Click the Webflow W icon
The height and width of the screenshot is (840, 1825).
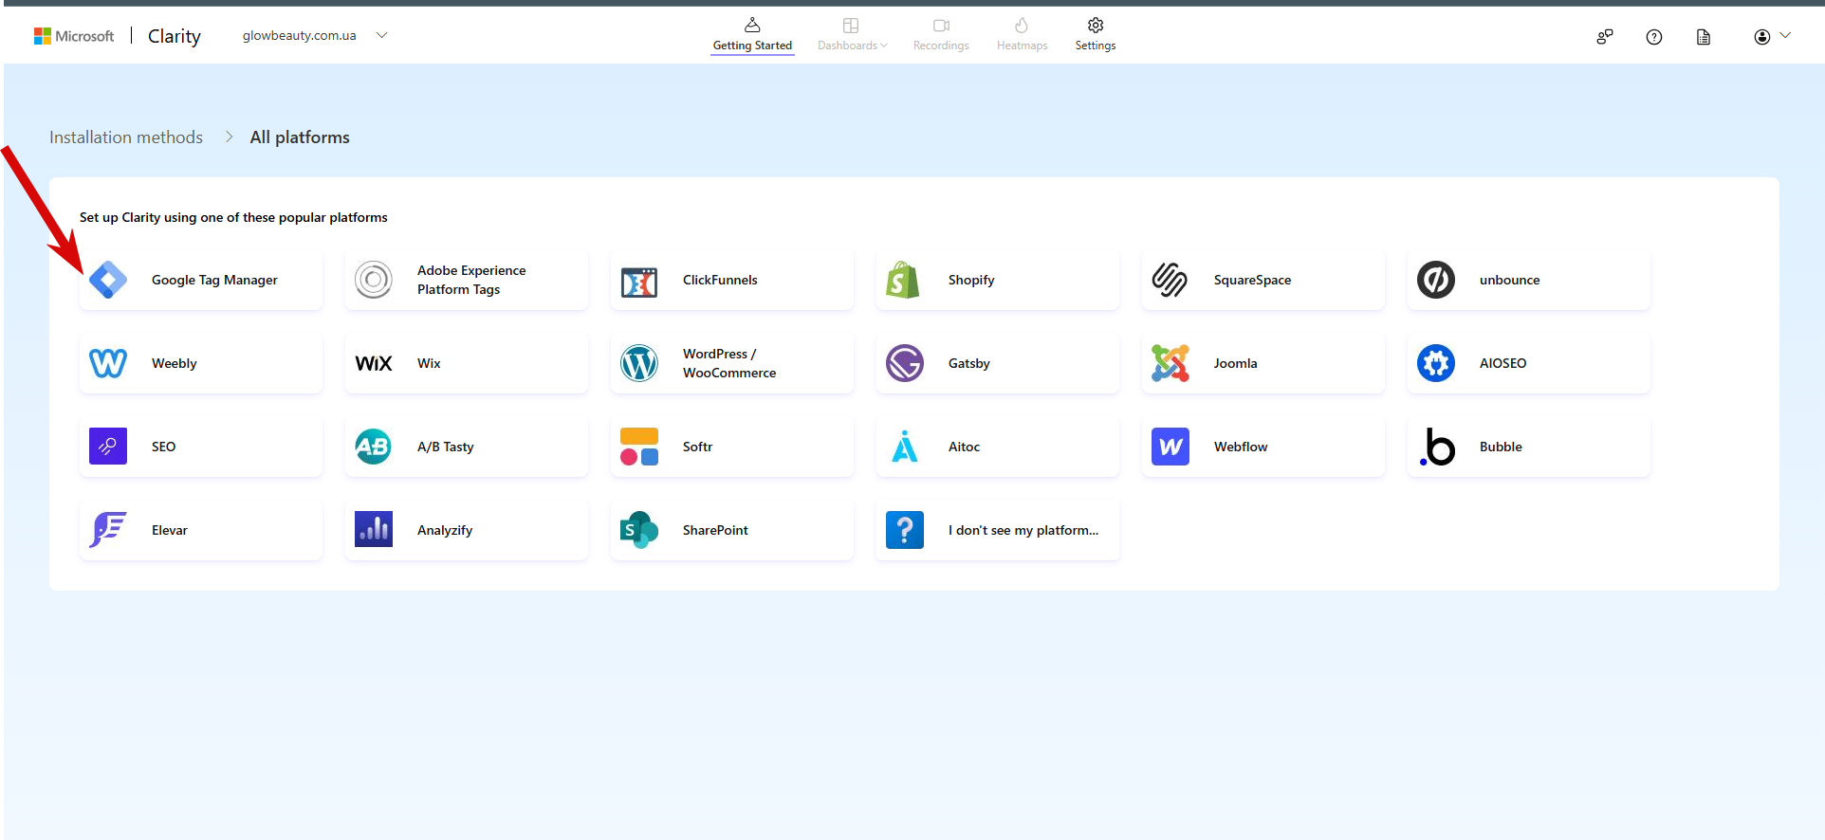tap(1171, 447)
